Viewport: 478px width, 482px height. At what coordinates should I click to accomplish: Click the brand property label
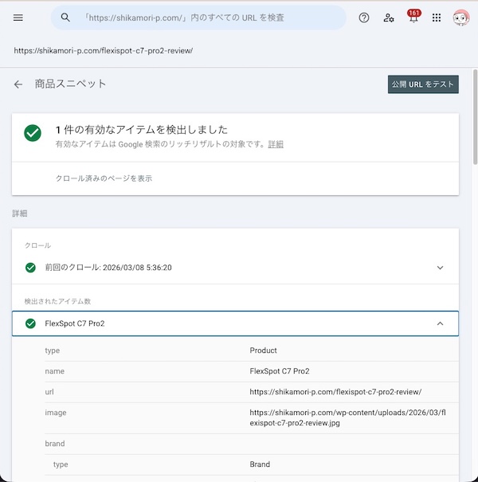(55, 444)
